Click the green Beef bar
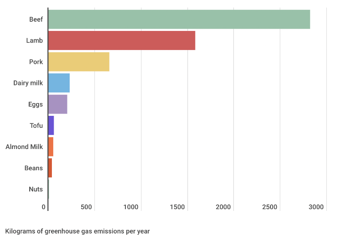The image size is (337, 241). 179,19
